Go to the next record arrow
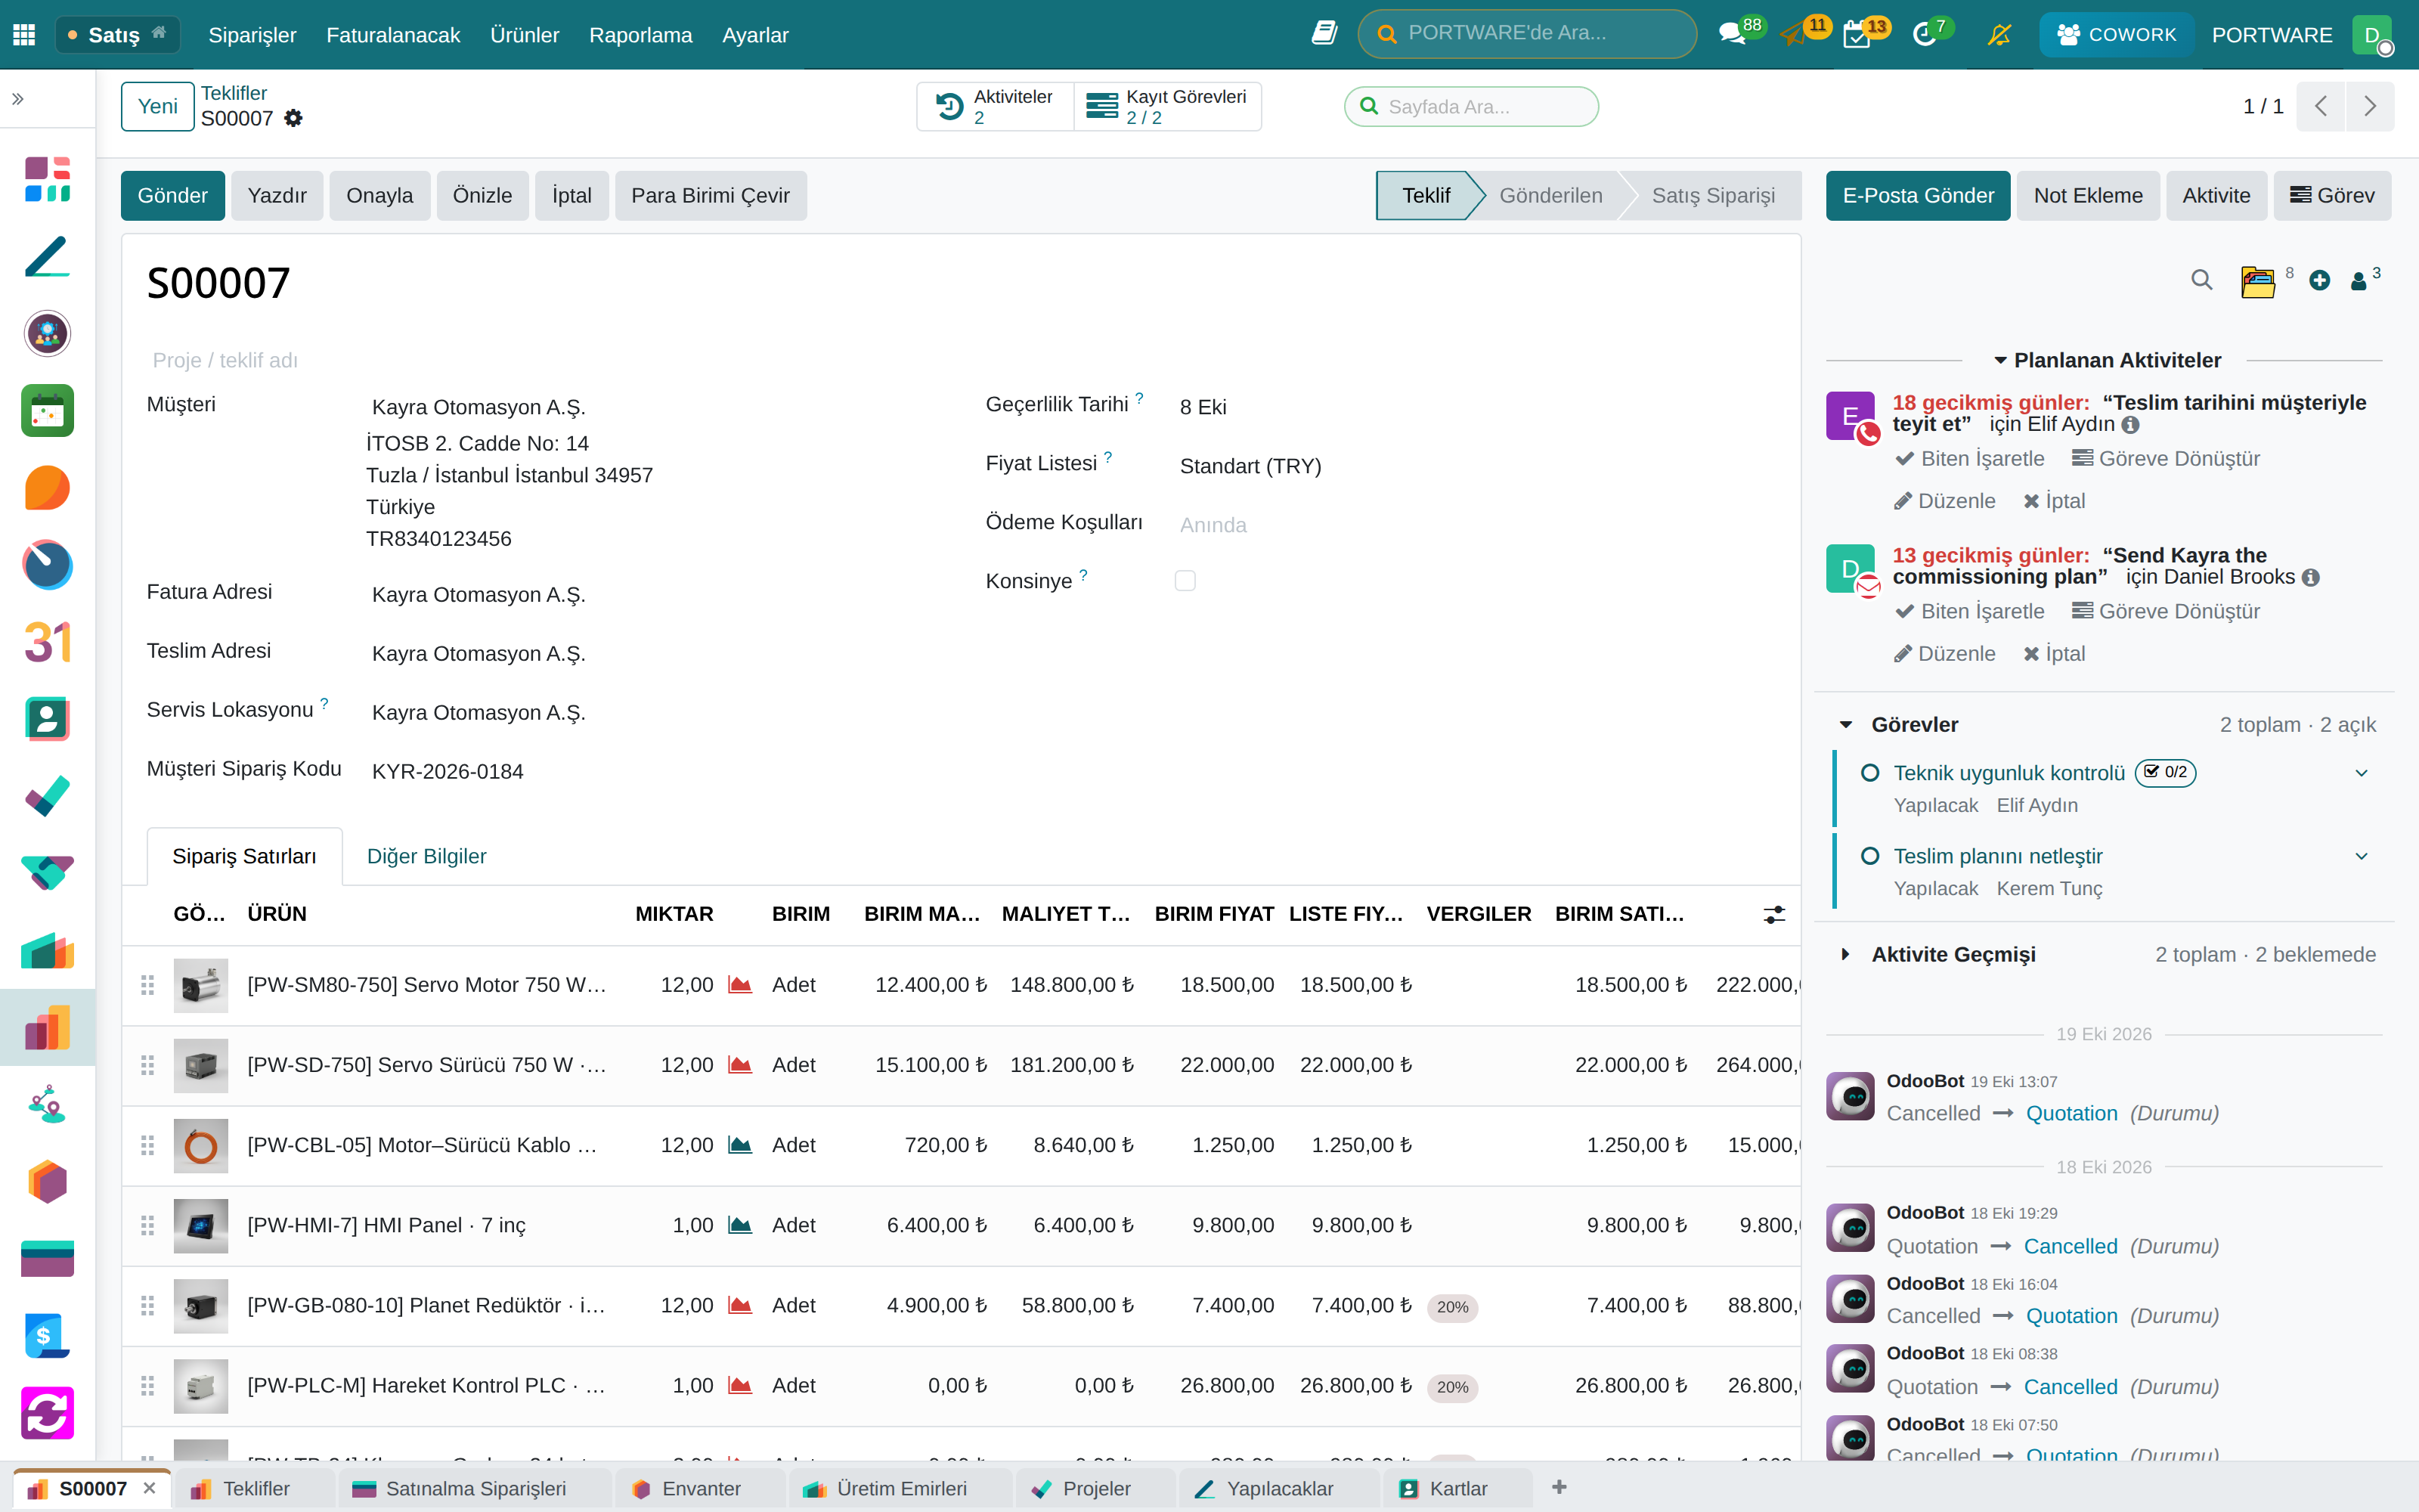Viewport: 2419px width, 1512px height. [x=2370, y=106]
